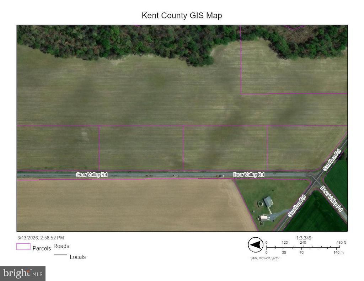Click the left Deer Valley Rd label
Image resolution: width=364 pixels, height=281 pixels.
tap(92, 175)
